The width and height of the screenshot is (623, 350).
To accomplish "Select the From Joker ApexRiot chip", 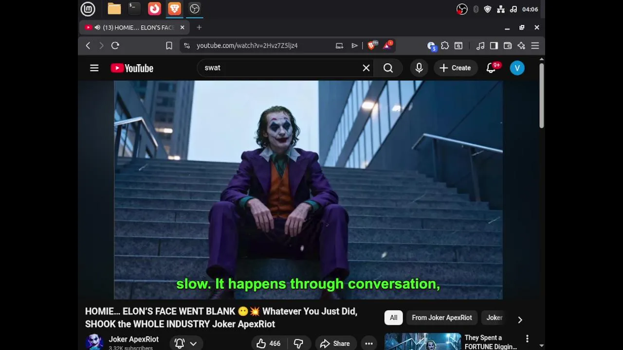I will [442, 318].
